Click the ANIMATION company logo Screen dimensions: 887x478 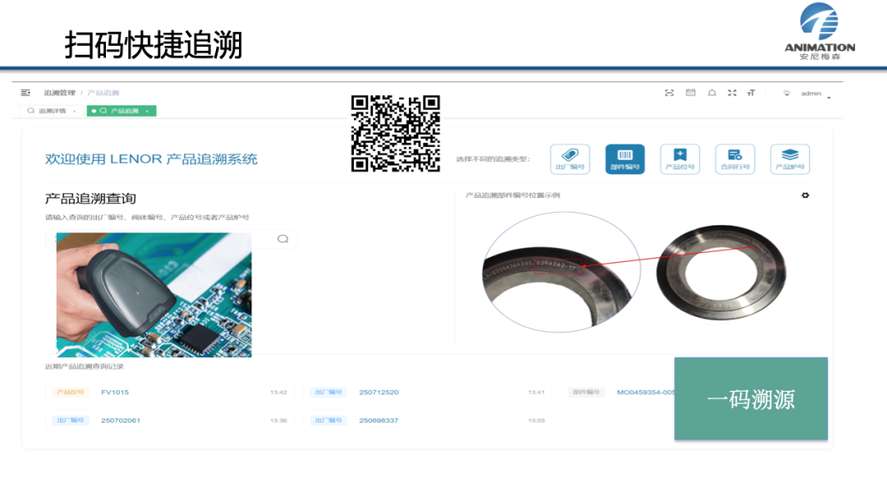[820, 31]
